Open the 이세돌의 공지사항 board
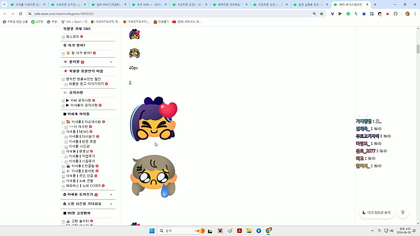This screenshot has height=236, width=420. [84, 105]
